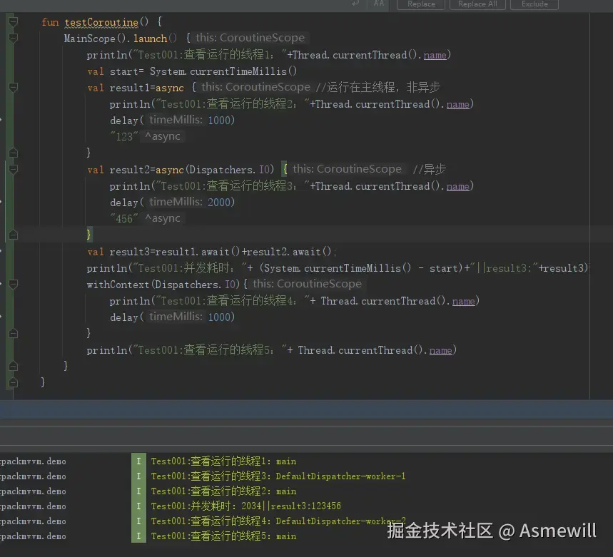Collapse the withContext(Dispatchers.IO) block fold marker
This screenshot has height=557, width=613.
13,284
